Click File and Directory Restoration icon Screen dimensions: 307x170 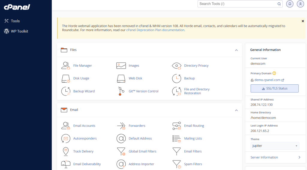tap(176, 91)
